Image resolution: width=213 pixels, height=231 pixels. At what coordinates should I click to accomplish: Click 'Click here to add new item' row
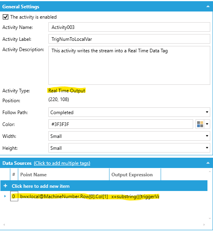click(x=104, y=186)
